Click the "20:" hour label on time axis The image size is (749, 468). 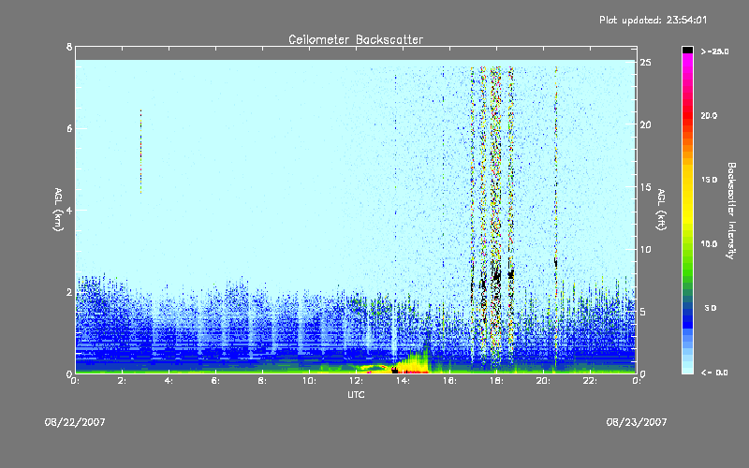(543, 381)
